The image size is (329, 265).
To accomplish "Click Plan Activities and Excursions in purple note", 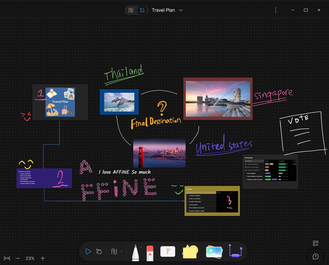I will tap(28, 181).
